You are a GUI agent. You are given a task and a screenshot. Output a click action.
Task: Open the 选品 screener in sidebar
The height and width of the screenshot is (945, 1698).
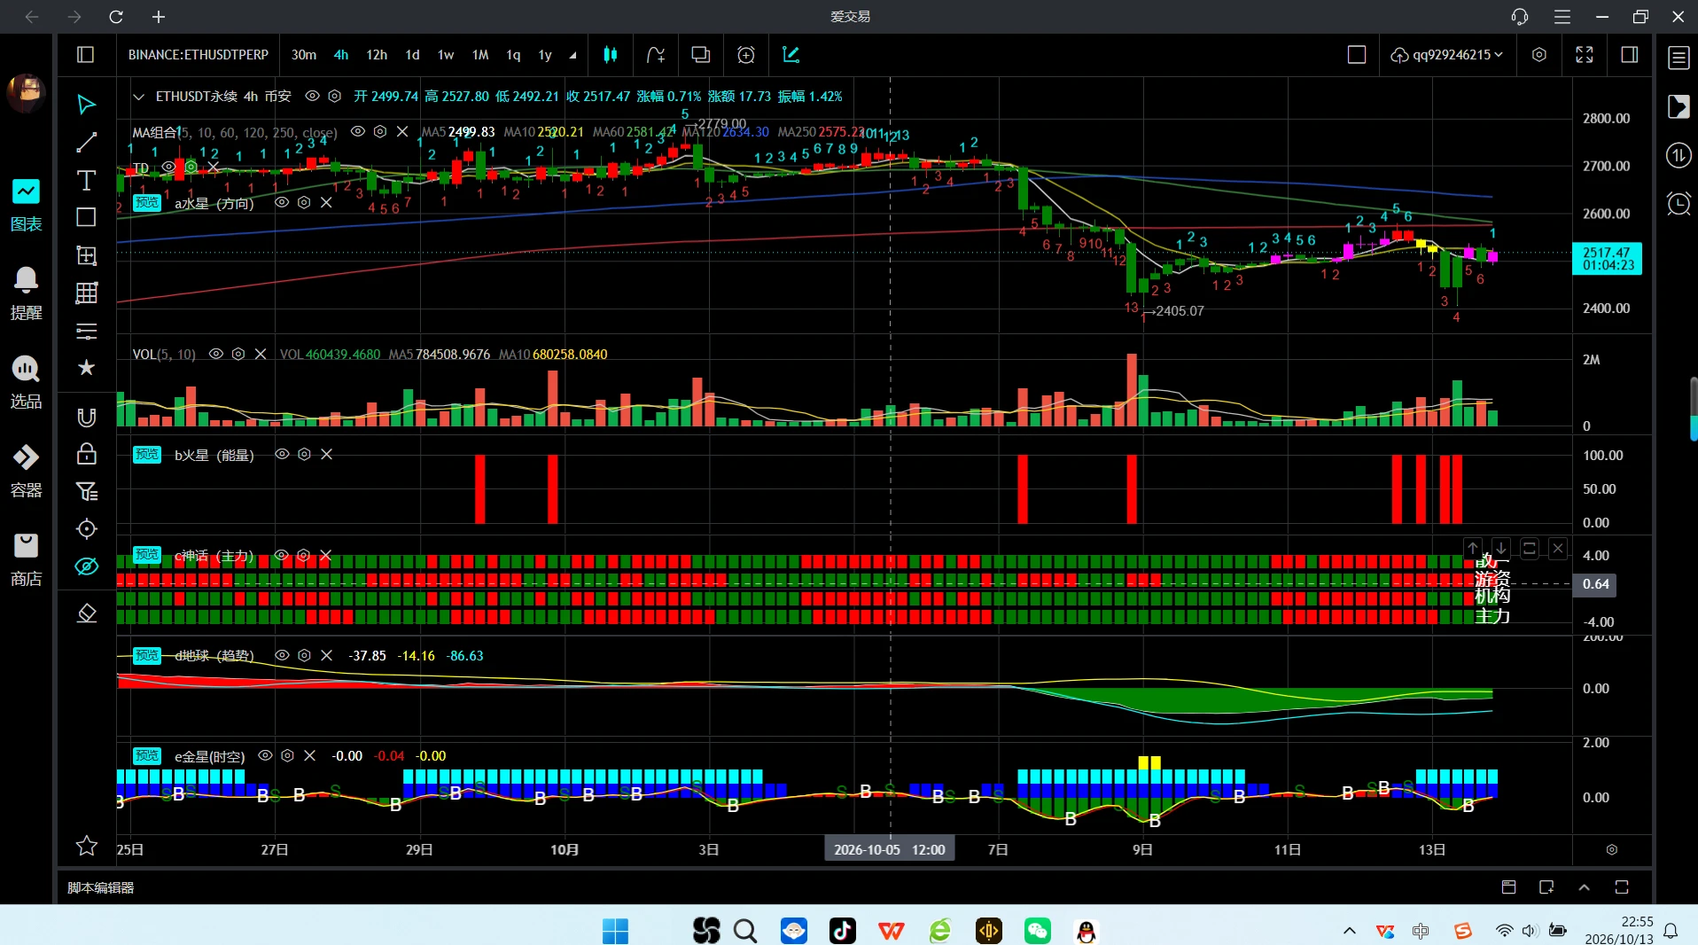tap(26, 382)
